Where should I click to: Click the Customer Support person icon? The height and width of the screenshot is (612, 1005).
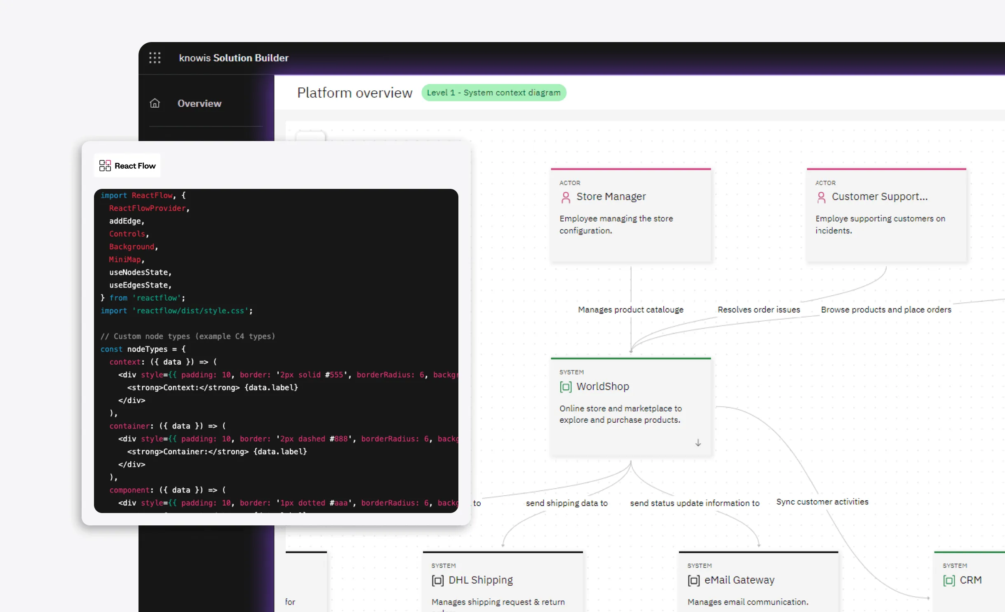click(821, 198)
